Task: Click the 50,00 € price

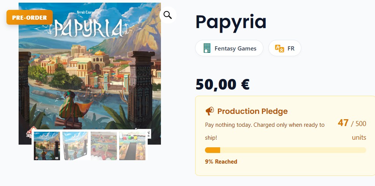Action: [222, 84]
